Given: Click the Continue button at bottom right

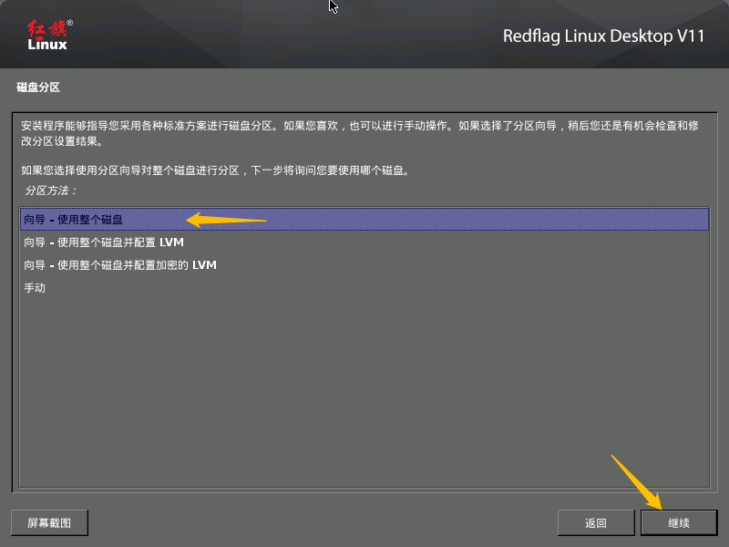Looking at the screenshot, I should pos(679,522).
